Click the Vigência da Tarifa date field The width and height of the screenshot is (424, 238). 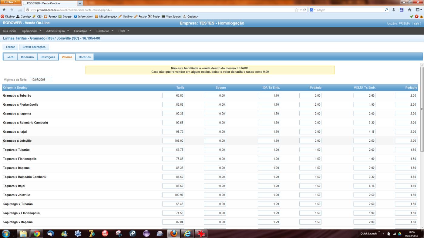[41, 80]
